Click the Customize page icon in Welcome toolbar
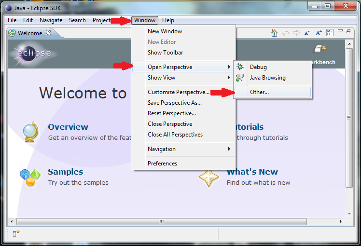 [330, 33]
